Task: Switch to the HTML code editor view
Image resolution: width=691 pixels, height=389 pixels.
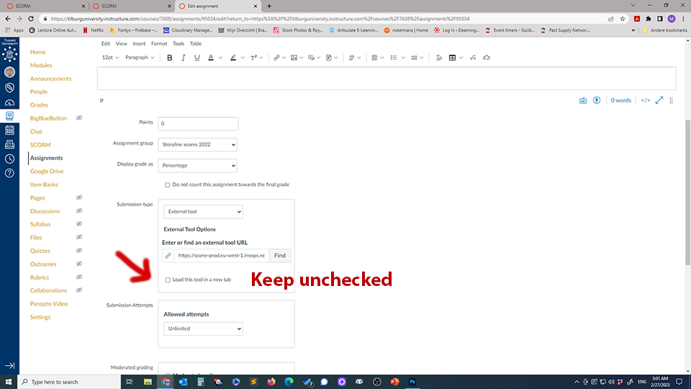Action: [646, 101]
